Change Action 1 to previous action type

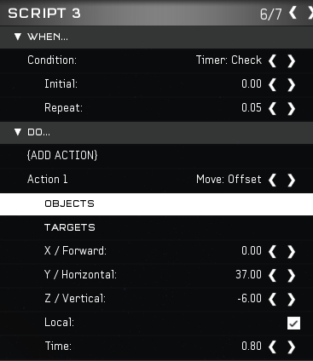tap(272, 180)
